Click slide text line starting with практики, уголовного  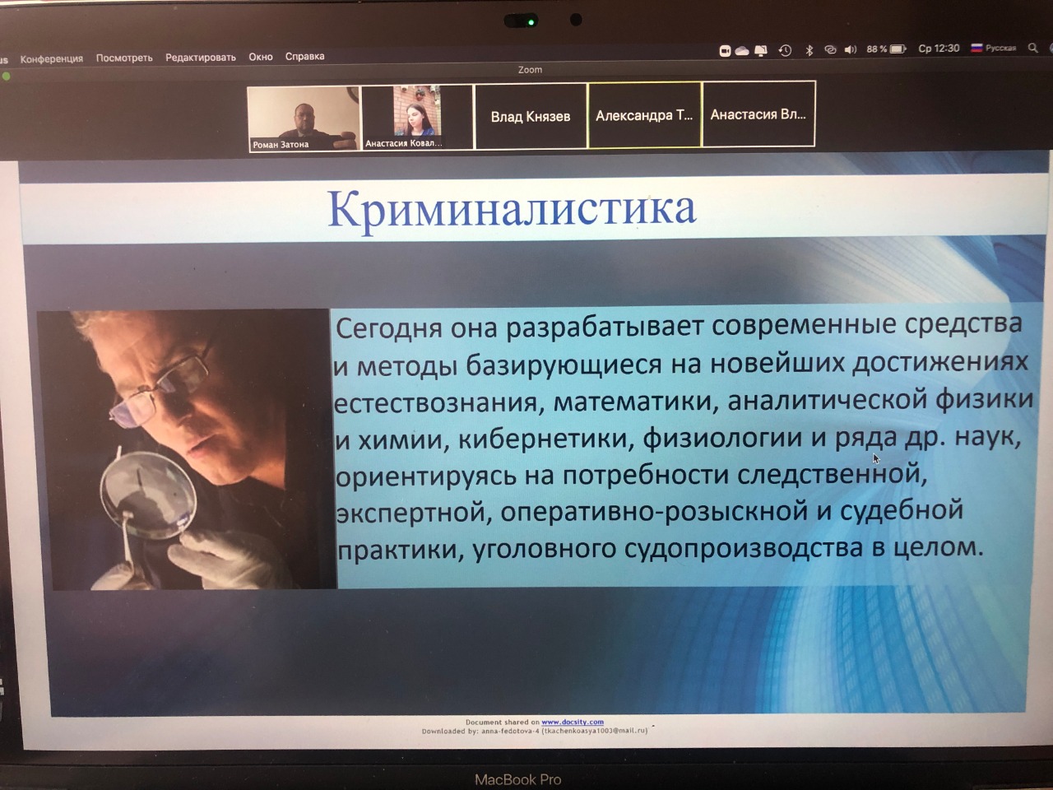click(x=660, y=548)
